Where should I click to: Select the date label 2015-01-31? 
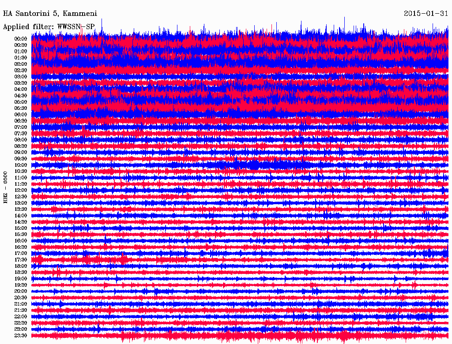(x=426, y=13)
